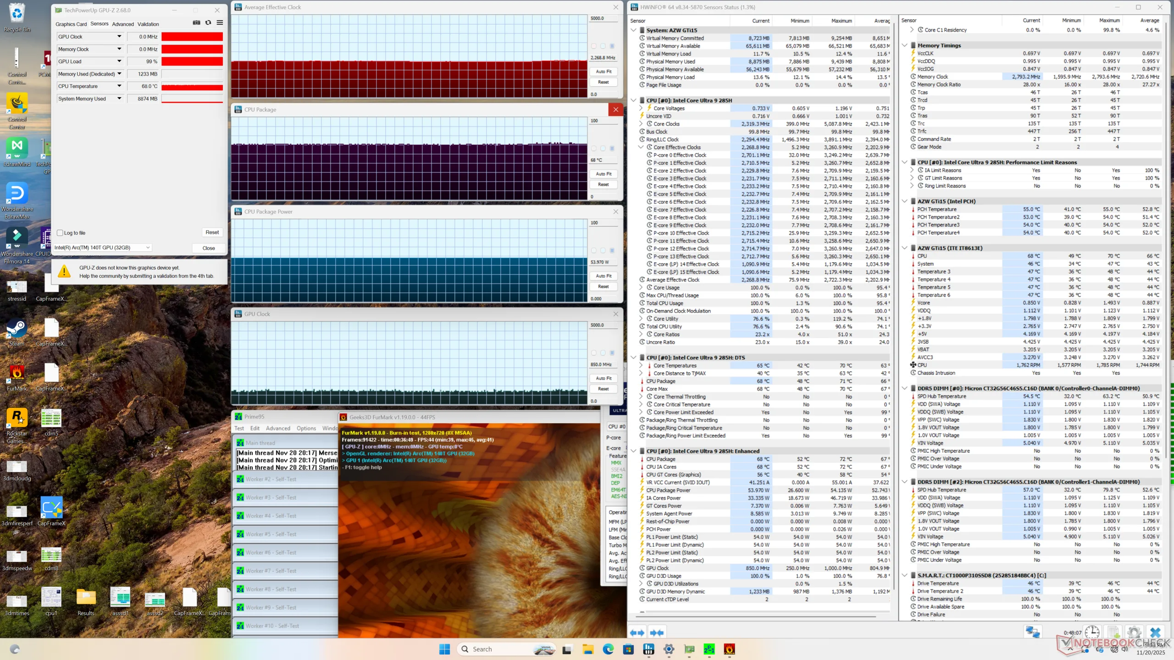Toggle blue box in CPU Package Power graph
Viewport: 1174px width, 660px height.
pos(612,251)
